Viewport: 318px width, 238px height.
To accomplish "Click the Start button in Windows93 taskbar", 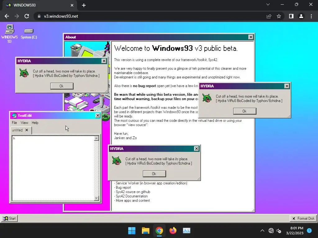I will (x=10, y=218).
